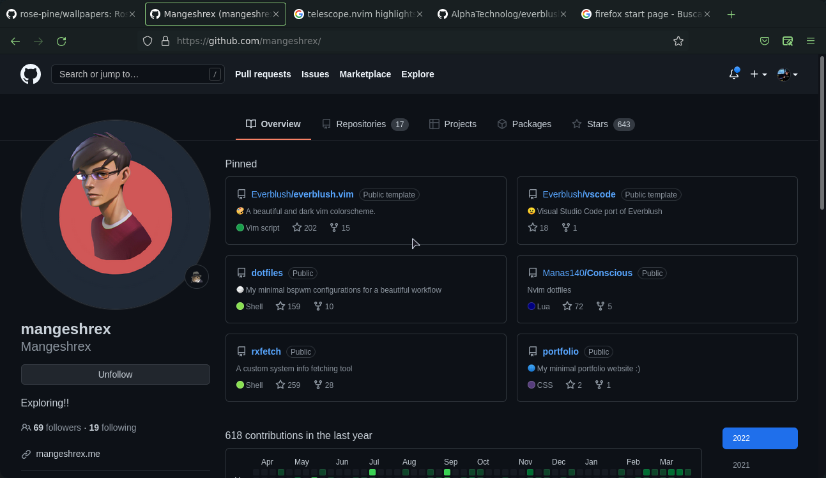Switch to the Repositories tab
The image size is (826, 478).
(365, 124)
